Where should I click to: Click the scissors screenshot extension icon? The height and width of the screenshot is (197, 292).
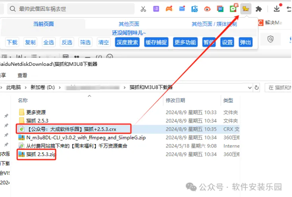[x=144, y=9]
